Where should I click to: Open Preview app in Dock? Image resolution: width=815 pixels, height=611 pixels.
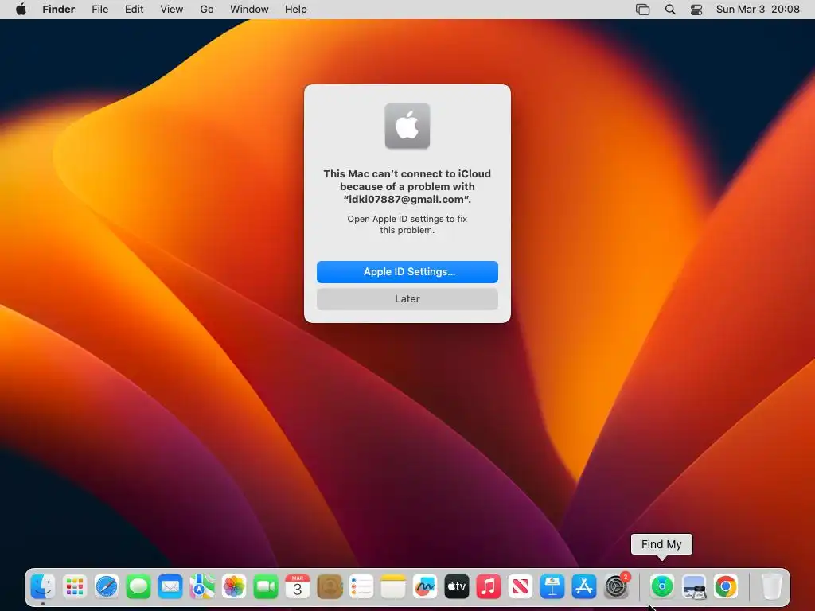click(694, 586)
